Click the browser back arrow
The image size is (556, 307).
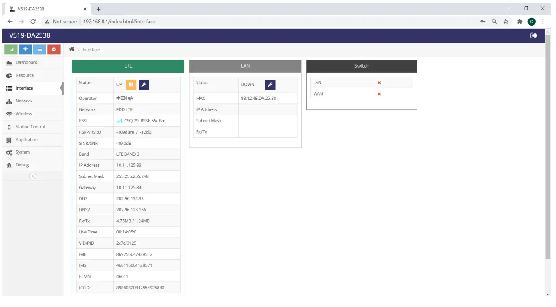click(x=10, y=22)
